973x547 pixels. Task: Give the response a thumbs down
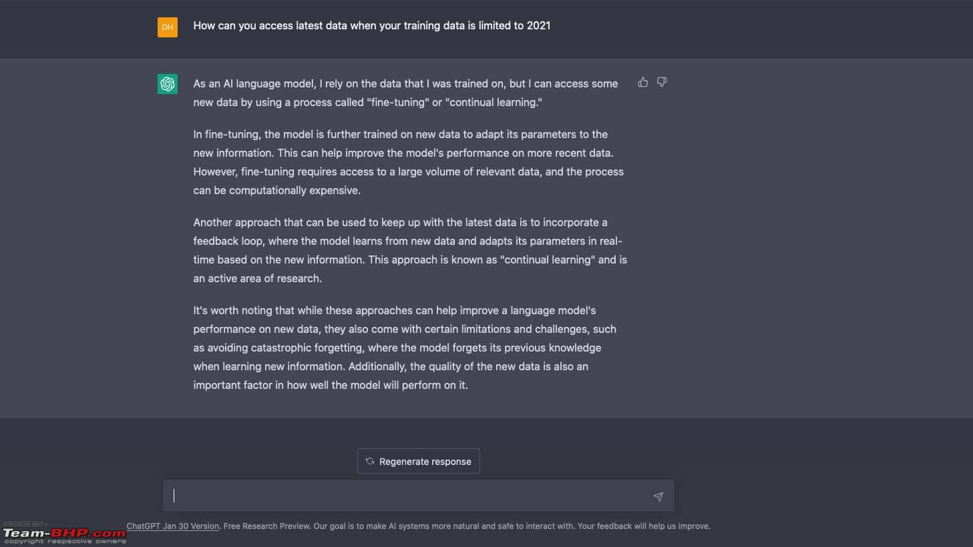(662, 82)
